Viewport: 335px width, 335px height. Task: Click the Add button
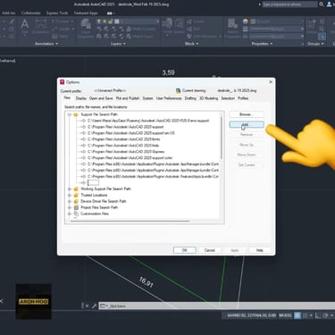[247, 124]
